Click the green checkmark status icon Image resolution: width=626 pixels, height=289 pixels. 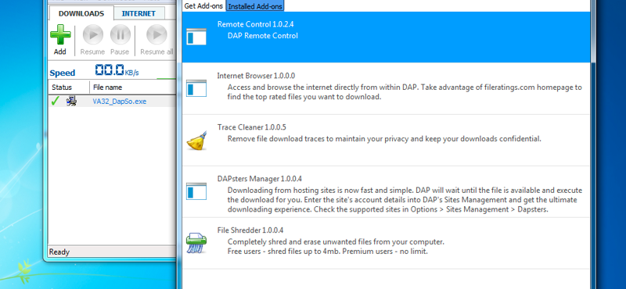55,102
